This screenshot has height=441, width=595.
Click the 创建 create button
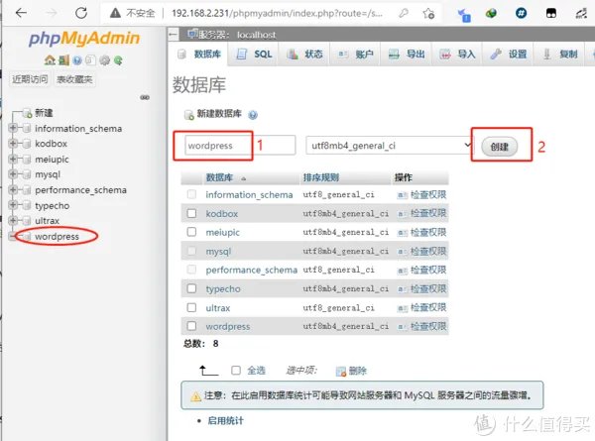tap(499, 147)
